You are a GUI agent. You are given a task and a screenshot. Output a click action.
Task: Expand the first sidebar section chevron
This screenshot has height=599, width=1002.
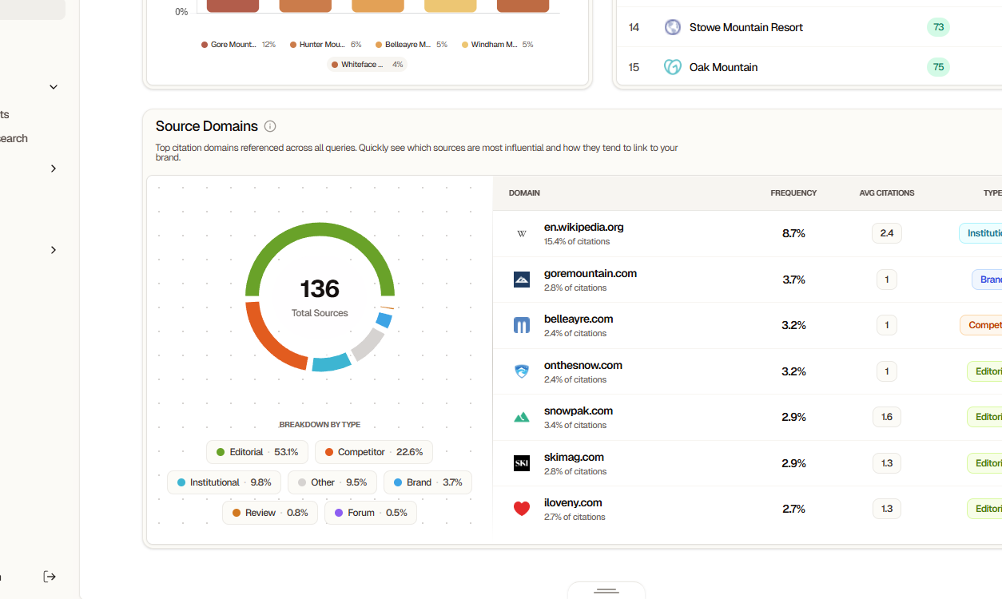(x=53, y=169)
